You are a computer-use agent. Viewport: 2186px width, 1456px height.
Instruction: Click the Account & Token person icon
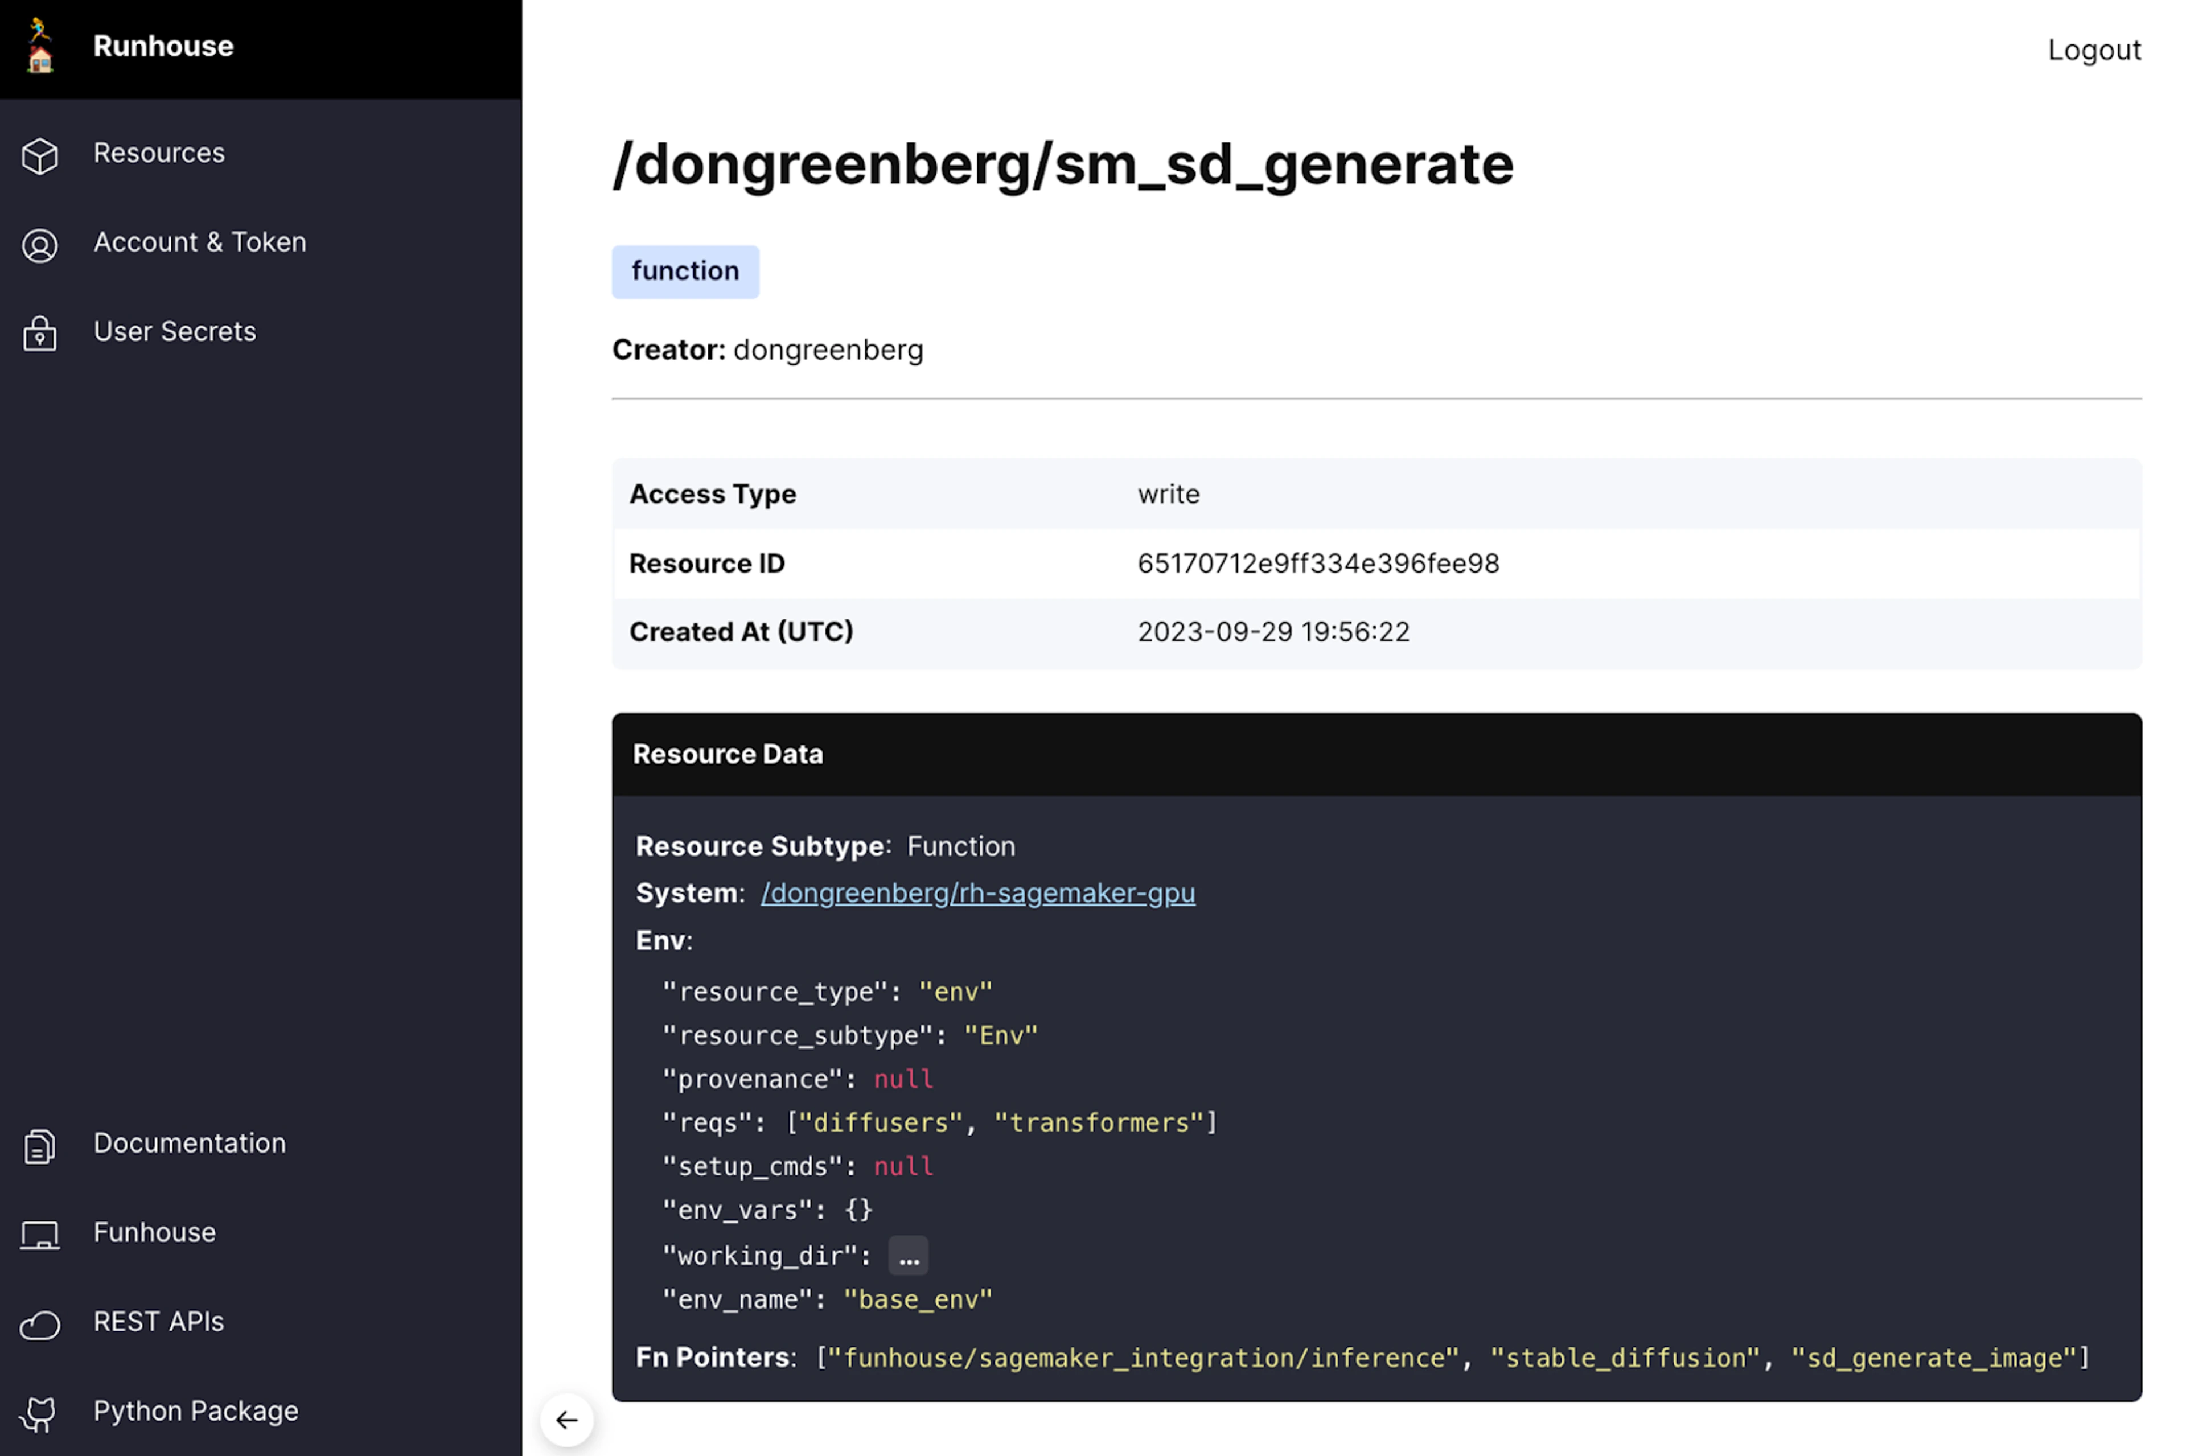click(39, 245)
